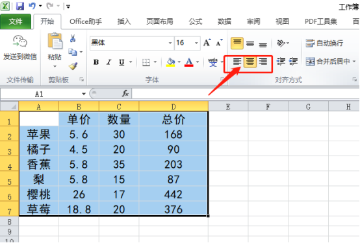360x243 pixels.
Task: Click the text orientation icon
Action: [x=281, y=43]
